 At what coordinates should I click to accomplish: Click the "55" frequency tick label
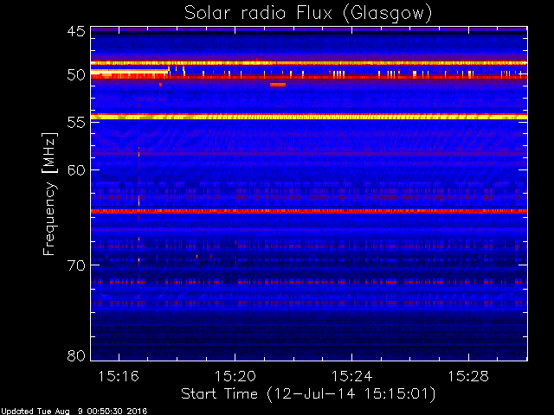click(x=76, y=123)
